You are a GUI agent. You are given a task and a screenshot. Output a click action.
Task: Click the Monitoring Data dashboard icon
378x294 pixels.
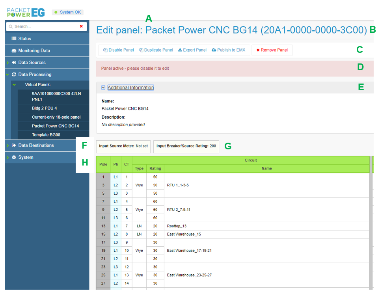14,51
